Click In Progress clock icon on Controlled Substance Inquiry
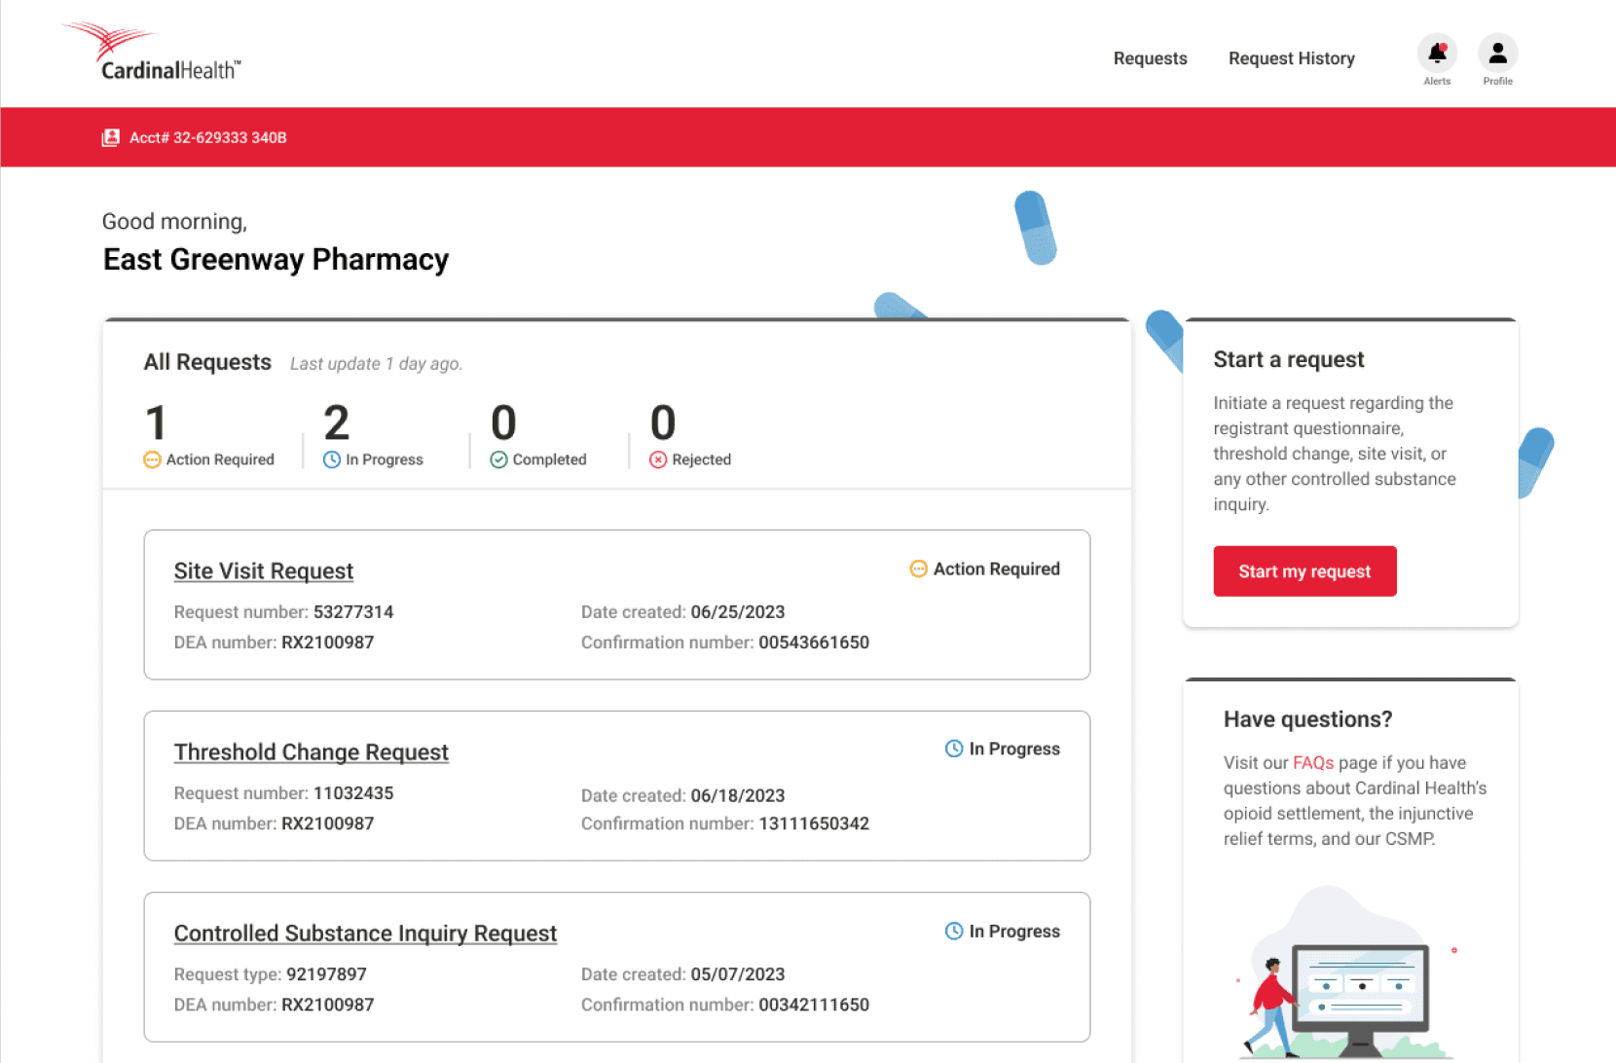Screen dimensions: 1616x1063 (954, 932)
